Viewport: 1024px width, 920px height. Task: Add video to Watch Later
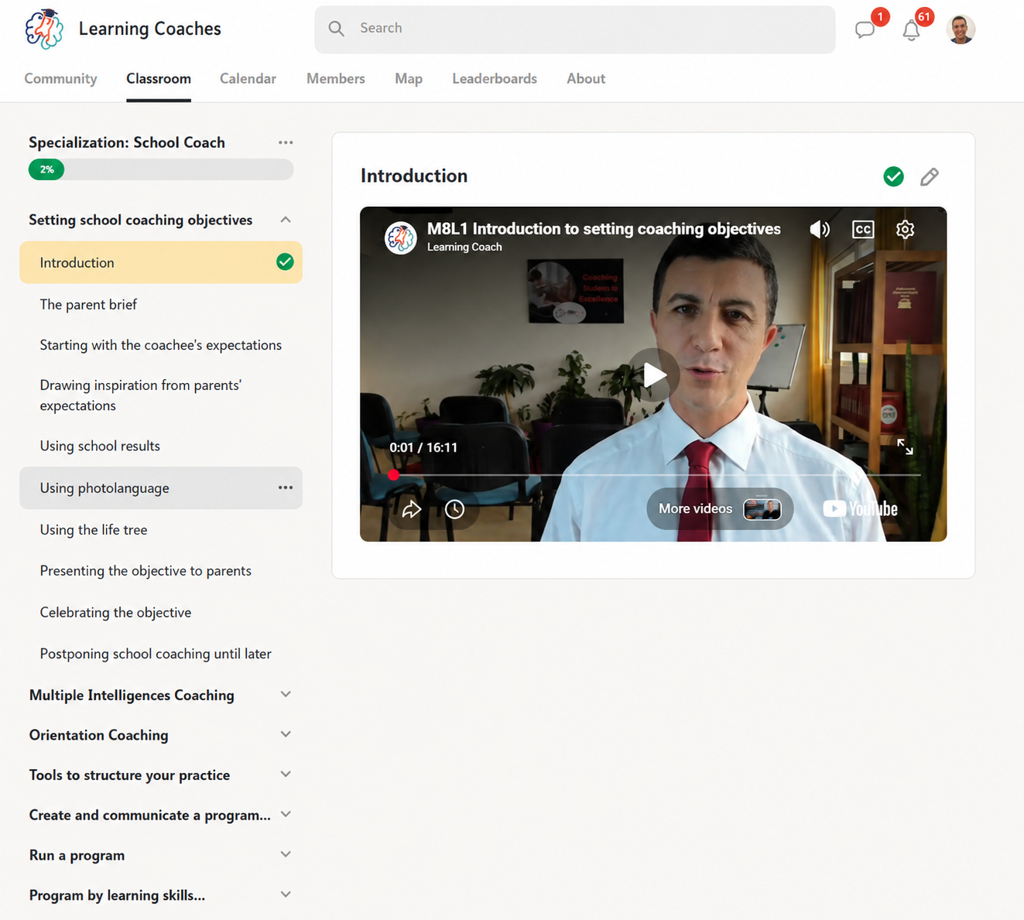pyautogui.click(x=454, y=508)
